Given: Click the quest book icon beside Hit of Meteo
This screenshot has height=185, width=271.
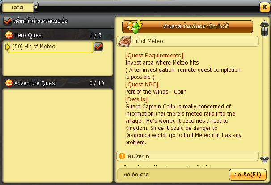Looking at the screenshot, I should pos(124,41).
